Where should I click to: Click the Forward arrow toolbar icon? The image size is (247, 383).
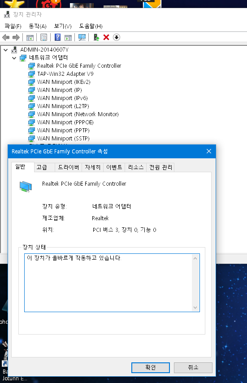click(16, 37)
